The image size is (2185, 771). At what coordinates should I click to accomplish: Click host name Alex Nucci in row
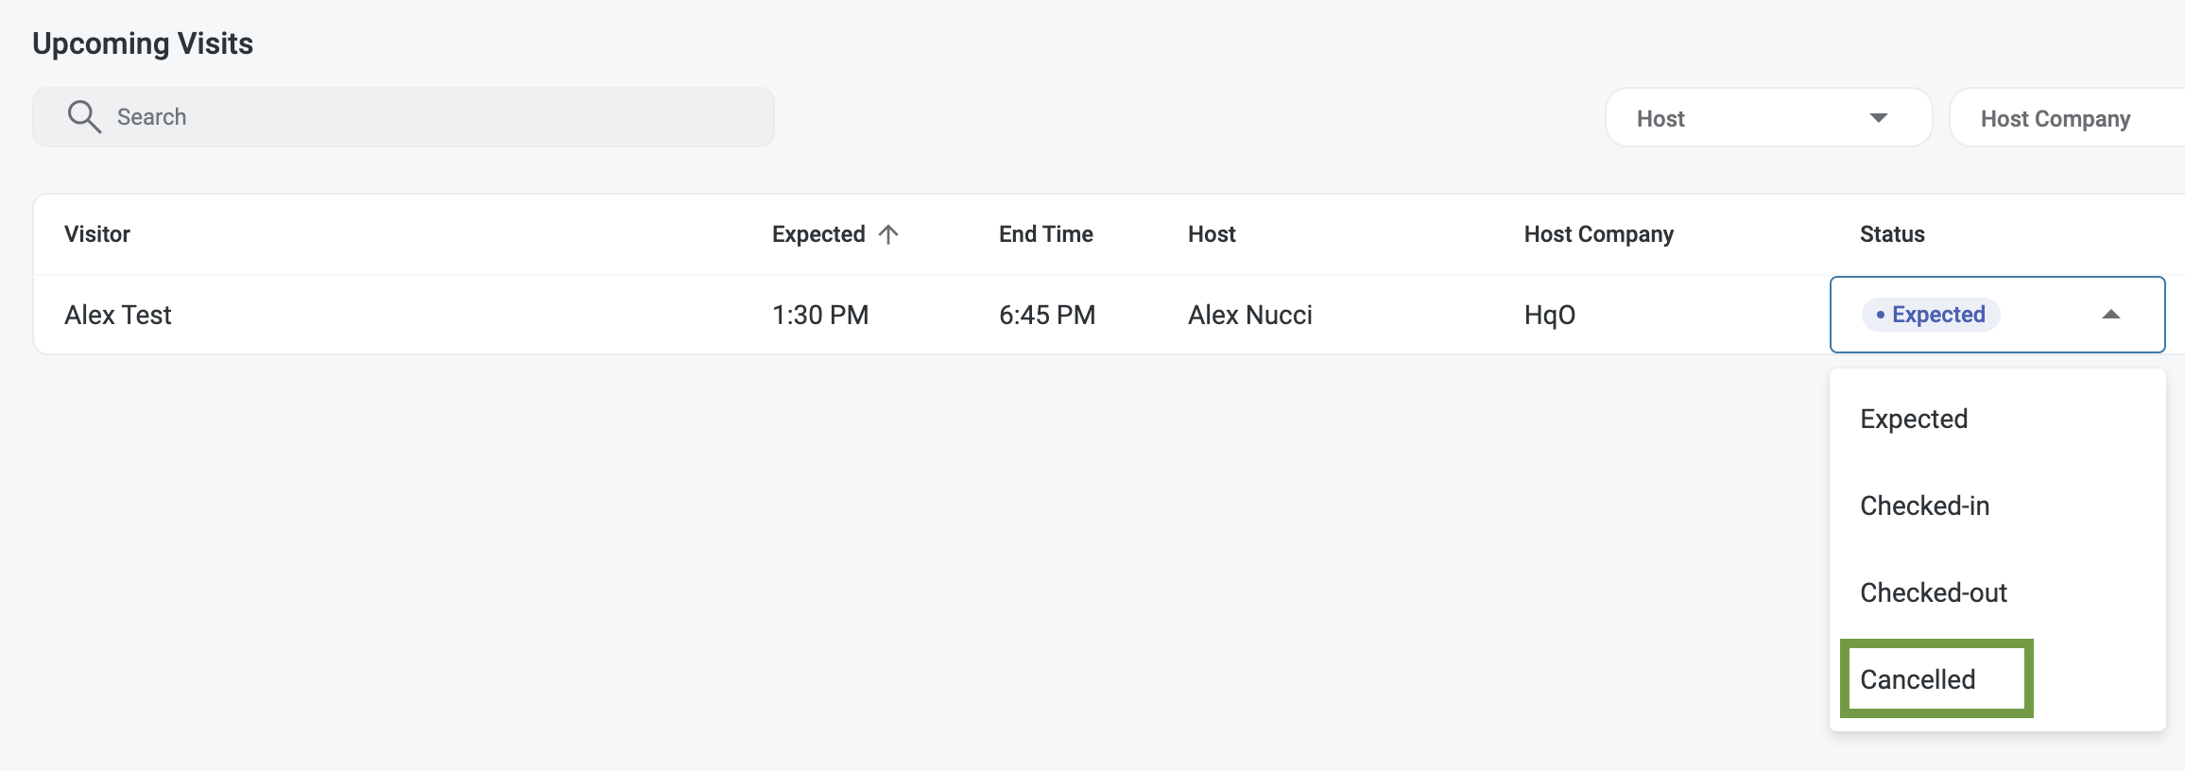coord(1249,315)
